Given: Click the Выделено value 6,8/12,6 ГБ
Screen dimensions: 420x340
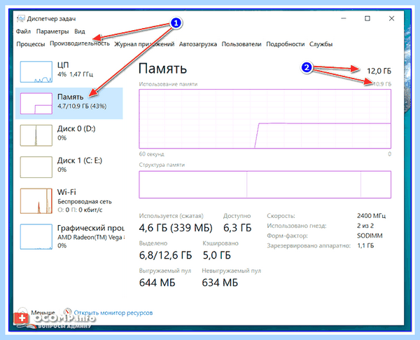Looking at the screenshot, I should (165, 255).
